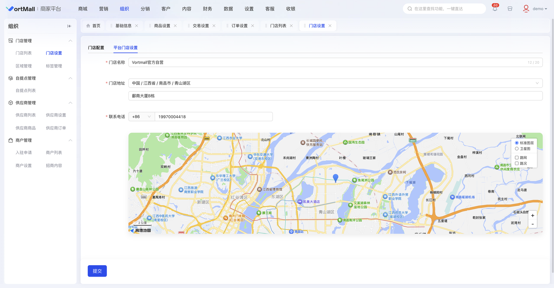Open the +86 country code dropdown
The height and width of the screenshot is (288, 554).
[141, 117]
